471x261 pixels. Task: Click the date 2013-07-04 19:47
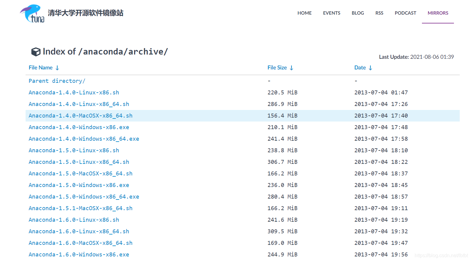click(381, 243)
